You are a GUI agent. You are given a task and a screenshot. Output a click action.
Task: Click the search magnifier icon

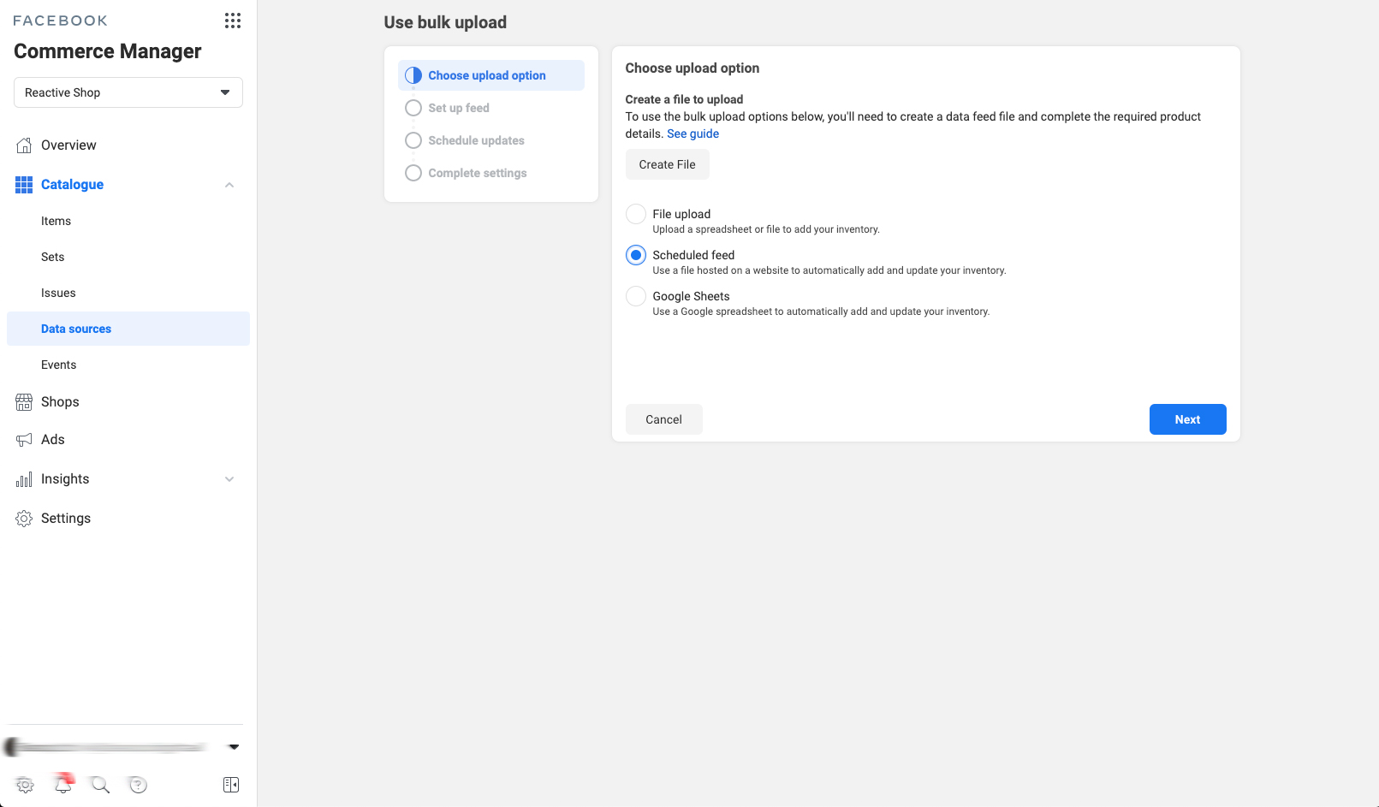[100, 785]
